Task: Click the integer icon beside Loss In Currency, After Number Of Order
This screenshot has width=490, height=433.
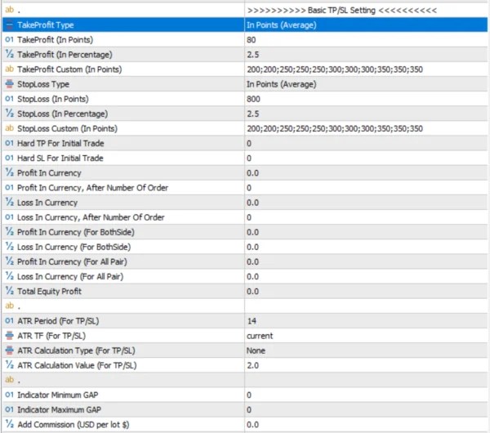Action: pyautogui.click(x=10, y=217)
